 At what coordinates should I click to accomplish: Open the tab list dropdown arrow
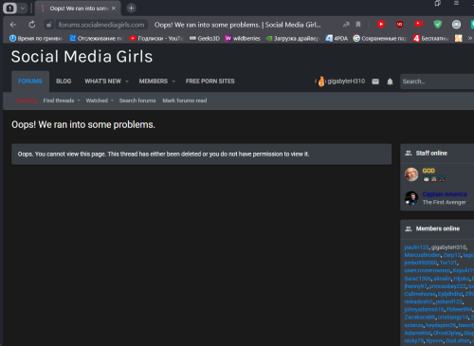(23, 9)
